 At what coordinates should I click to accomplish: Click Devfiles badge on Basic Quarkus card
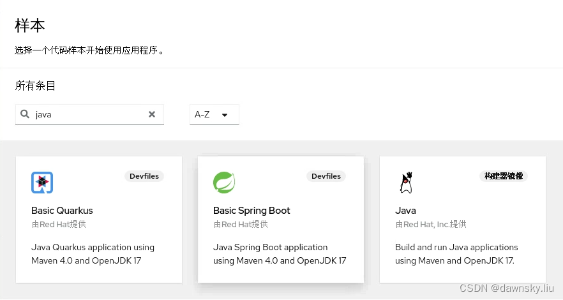coord(144,176)
